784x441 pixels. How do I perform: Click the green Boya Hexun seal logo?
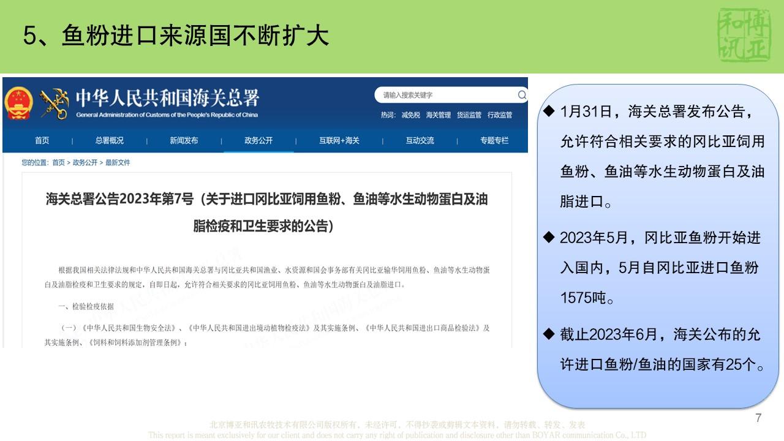tap(742, 36)
